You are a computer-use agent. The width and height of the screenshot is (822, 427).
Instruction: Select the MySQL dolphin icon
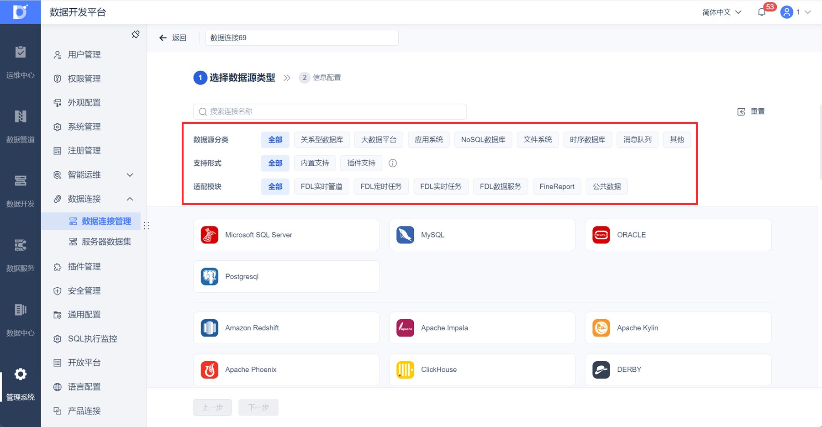click(x=406, y=235)
